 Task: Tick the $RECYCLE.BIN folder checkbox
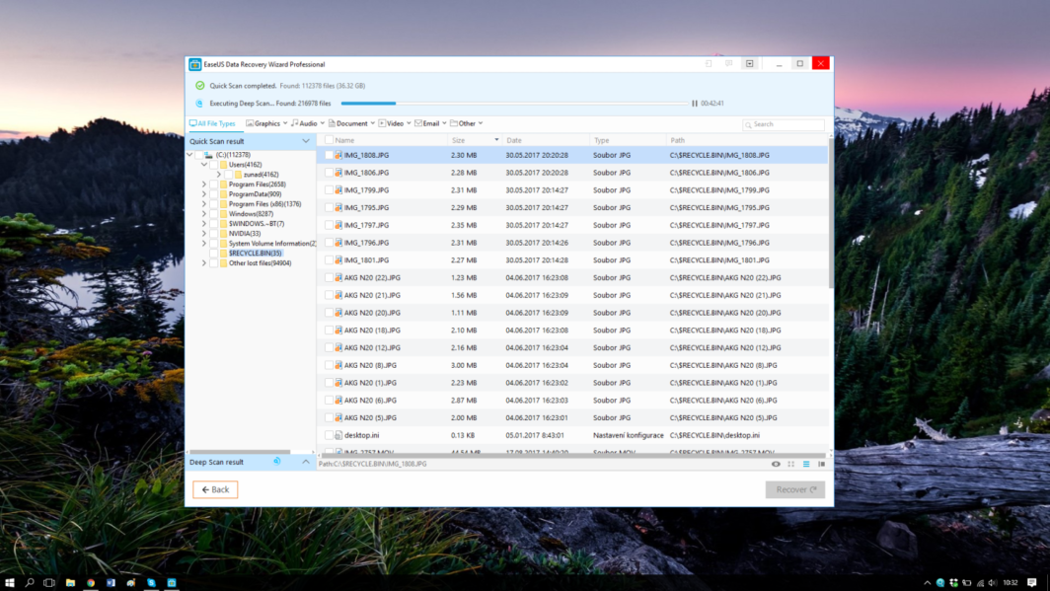click(x=213, y=254)
